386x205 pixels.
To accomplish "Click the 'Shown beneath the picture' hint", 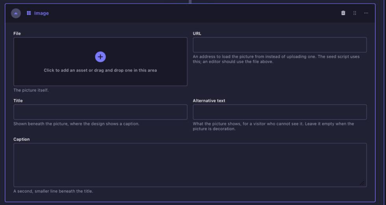I will pos(76,124).
